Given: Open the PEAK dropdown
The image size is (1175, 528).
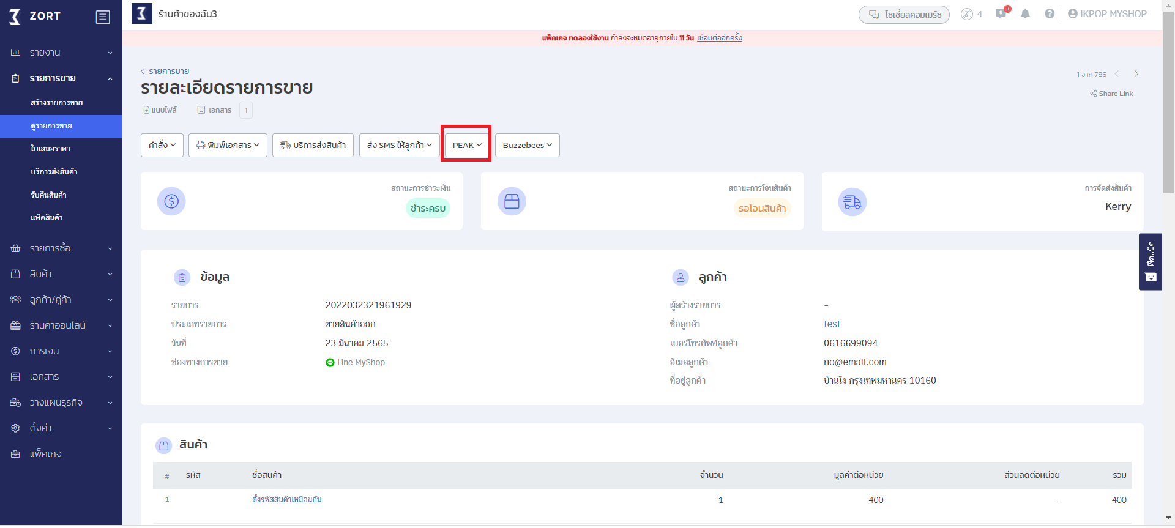Looking at the screenshot, I should point(467,145).
